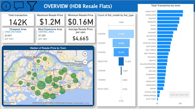The width and height of the screenshot is (195, 109).
Task: Select the BUKIT BATOK bar
Action: (x=164, y=46)
